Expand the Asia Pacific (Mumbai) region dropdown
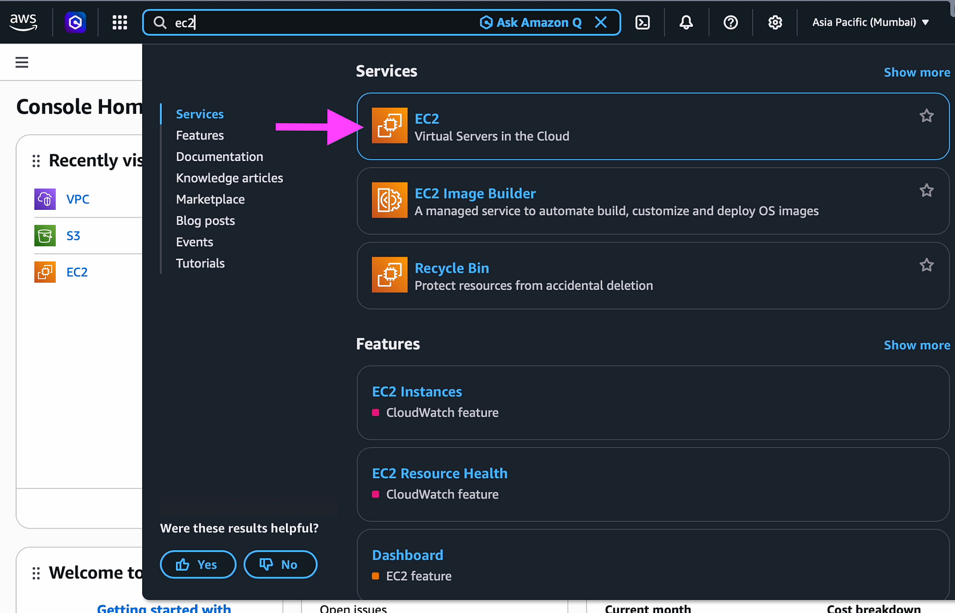Image resolution: width=955 pixels, height=613 pixels. [x=871, y=22]
